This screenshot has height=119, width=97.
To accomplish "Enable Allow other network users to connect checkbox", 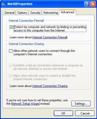I will click(x=11, y=51).
